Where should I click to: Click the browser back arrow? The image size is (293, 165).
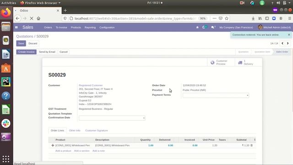pyautogui.click(x=17, y=18)
